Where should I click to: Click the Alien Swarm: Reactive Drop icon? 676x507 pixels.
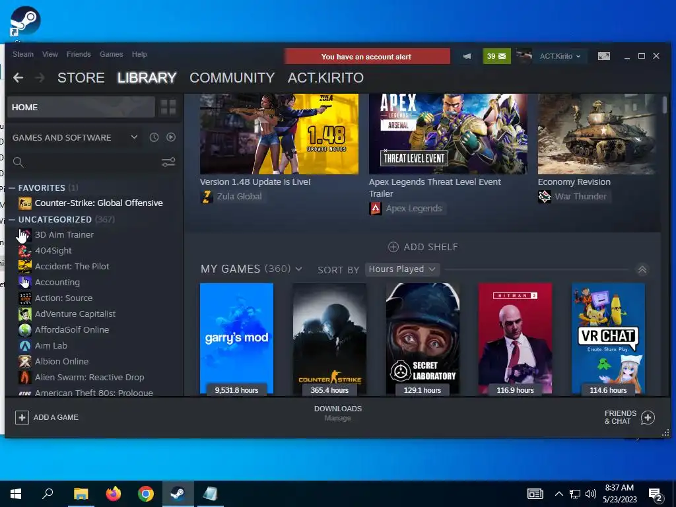(x=25, y=377)
